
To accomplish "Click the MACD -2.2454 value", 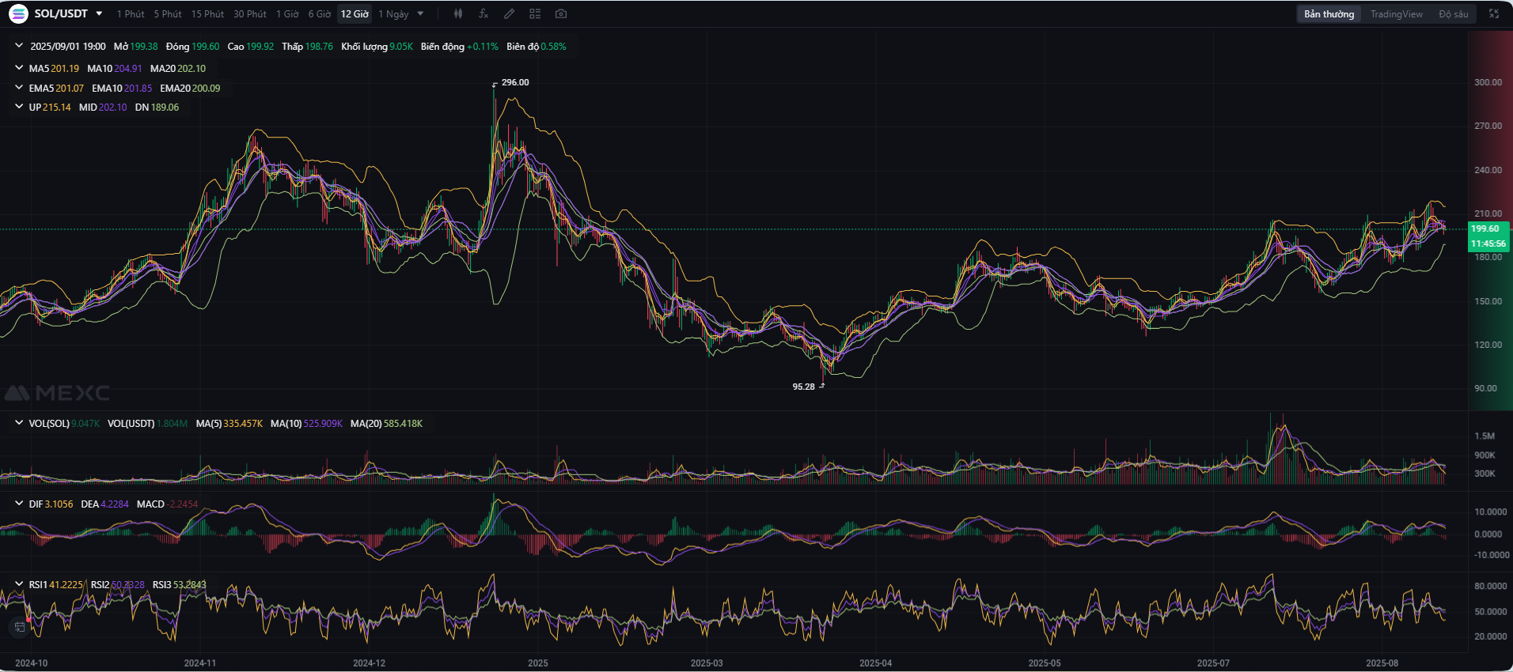I will [x=167, y=504].
